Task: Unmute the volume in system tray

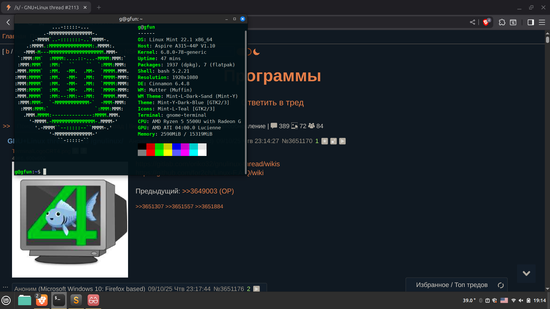Action: point(521,300)
